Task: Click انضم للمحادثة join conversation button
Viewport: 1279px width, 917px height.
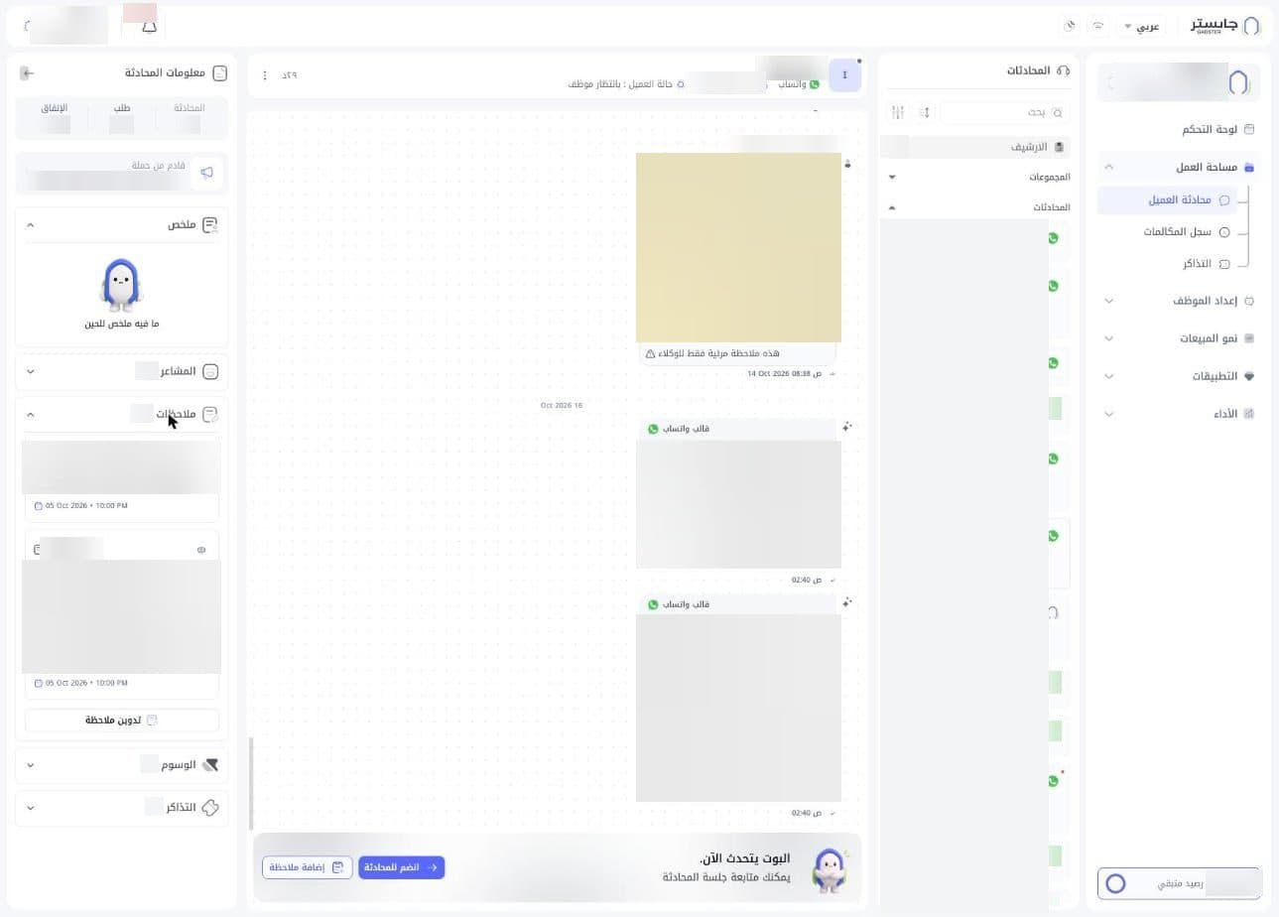Action: tap(401, 867)
